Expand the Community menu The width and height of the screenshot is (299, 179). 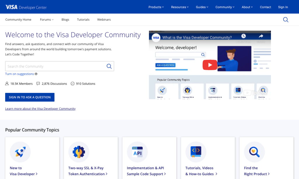pos(225,7)
